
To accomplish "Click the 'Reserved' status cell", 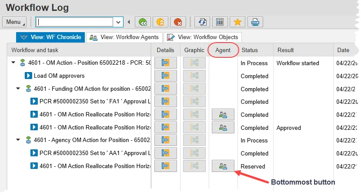I will click(x=253, y=166).
